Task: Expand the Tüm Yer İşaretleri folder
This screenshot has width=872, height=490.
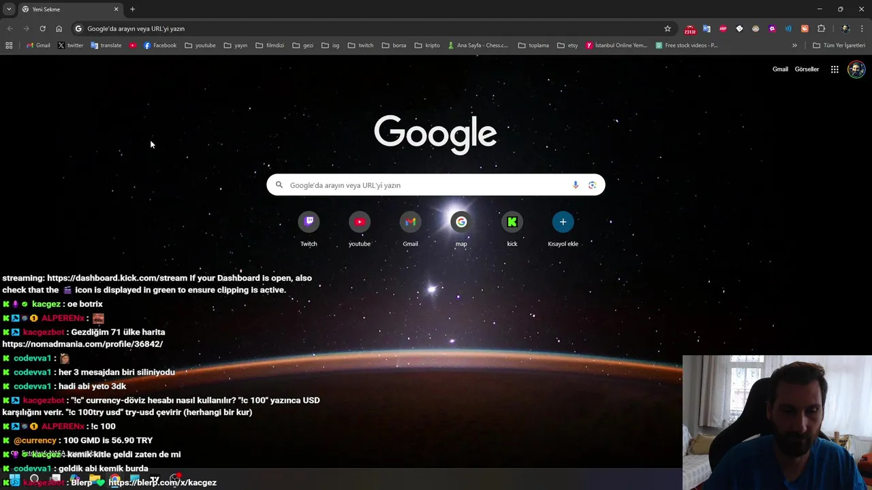Action: tap(839, 46)
